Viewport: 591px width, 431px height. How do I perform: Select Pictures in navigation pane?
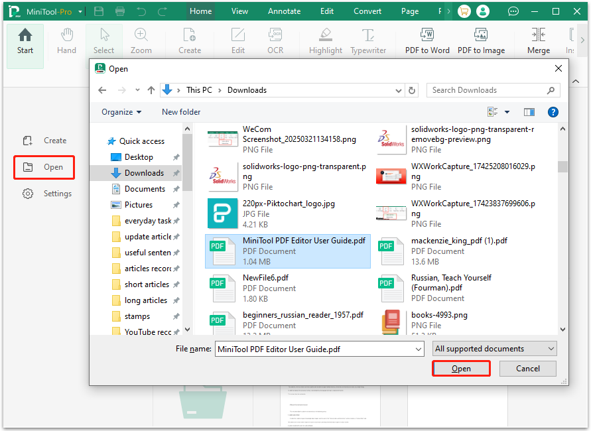click(132, 205)
